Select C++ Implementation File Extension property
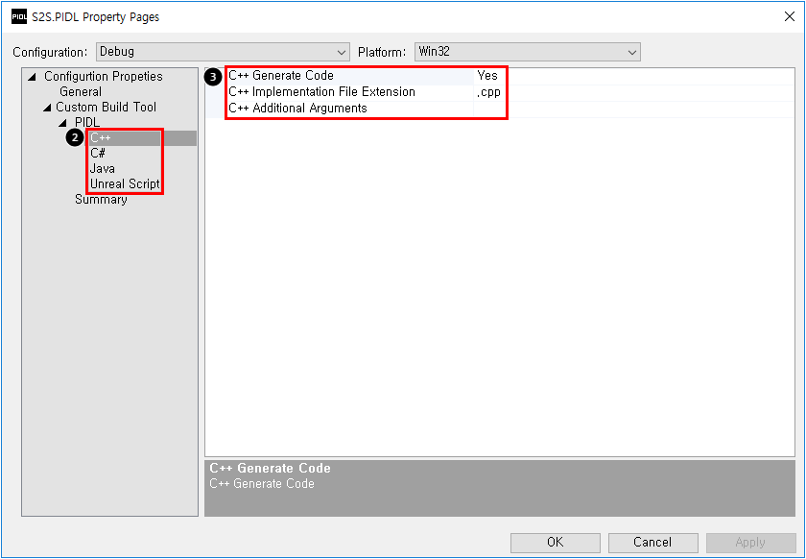Screen dimensions: 806x559 pyautogui.click(x=321, y=92)
